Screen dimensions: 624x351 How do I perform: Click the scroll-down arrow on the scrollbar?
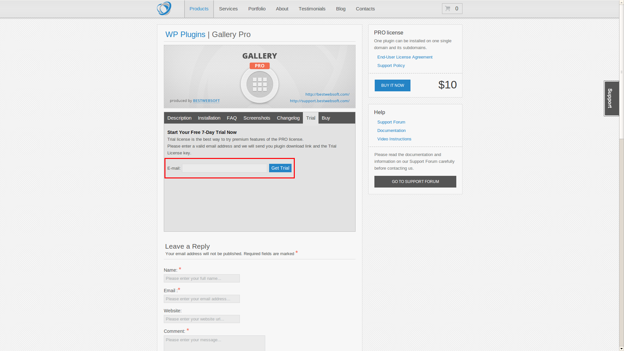(x=621, y=348)
